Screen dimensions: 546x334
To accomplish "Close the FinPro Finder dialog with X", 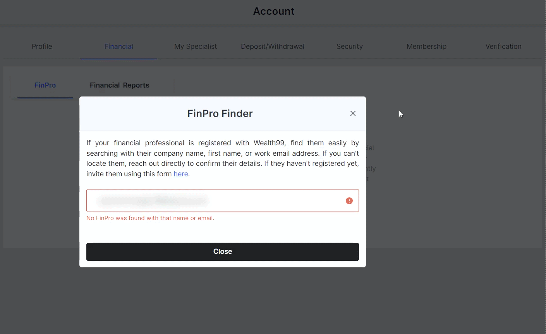I will (x=353, y=114).
